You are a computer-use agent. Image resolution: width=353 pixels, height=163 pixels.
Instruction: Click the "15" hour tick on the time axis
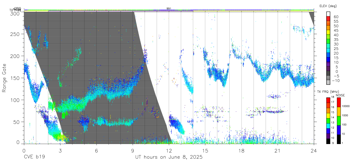(205, 150)
